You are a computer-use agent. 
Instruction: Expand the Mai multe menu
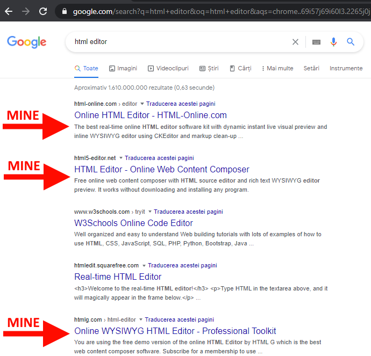[277, 68]
